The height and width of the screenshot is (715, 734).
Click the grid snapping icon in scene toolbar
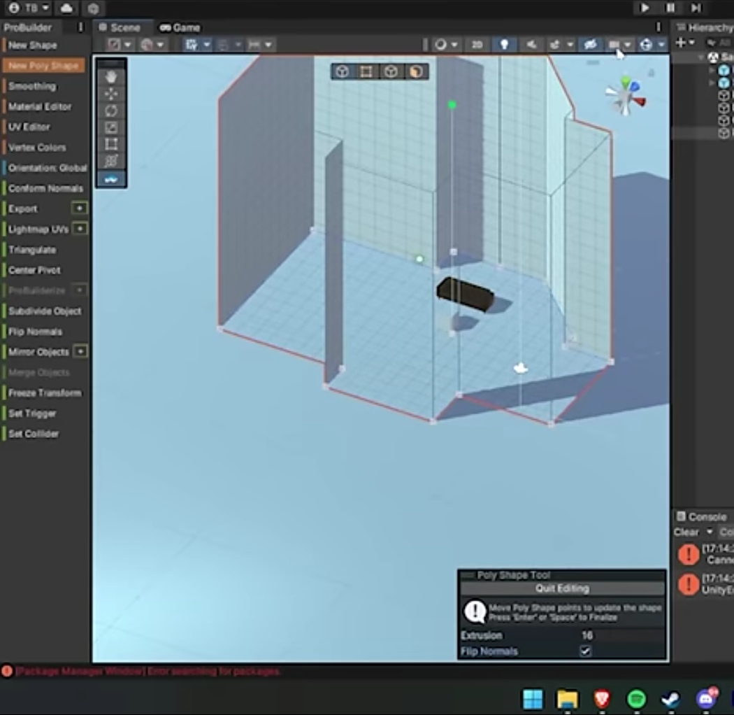pyautogui.click(x=191, y=45)
